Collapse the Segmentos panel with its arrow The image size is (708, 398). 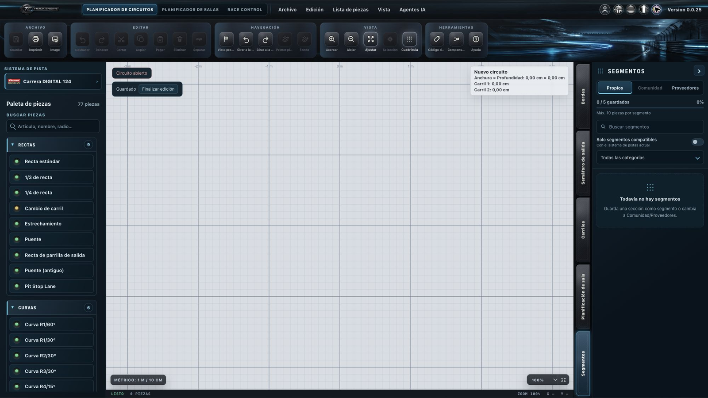click(x=699, y=71)
